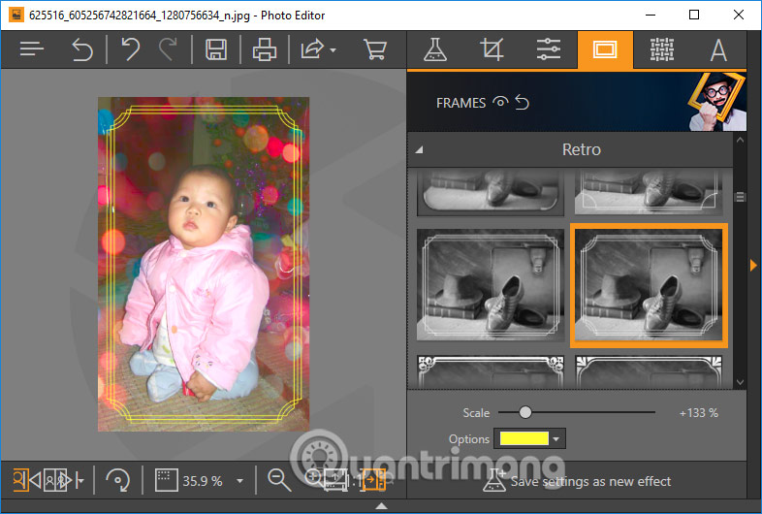
Task: Select the Frames tab
Action: tap(605, 49)
